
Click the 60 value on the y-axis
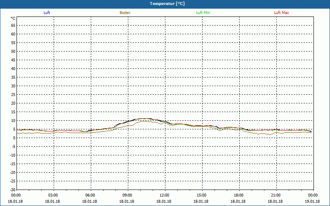click(x=13, y=34)
